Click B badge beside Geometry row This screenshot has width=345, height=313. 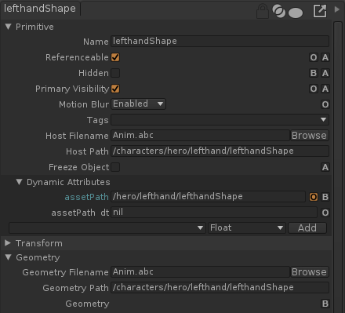tap(325, 304)
